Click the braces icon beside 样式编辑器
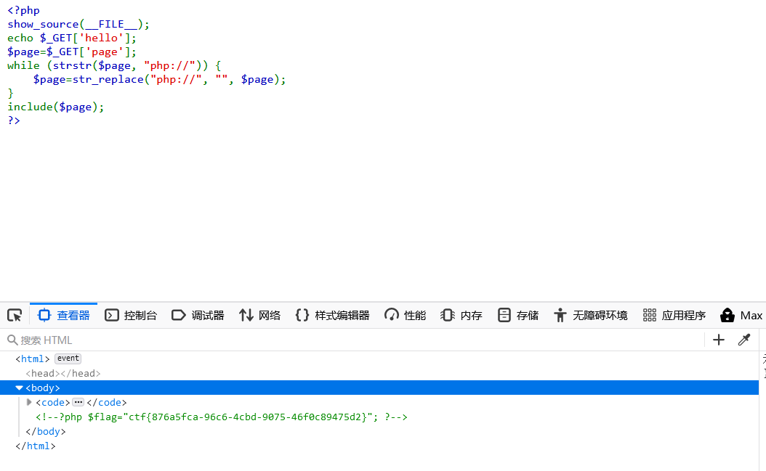The image size is (766, 471). 302,315
